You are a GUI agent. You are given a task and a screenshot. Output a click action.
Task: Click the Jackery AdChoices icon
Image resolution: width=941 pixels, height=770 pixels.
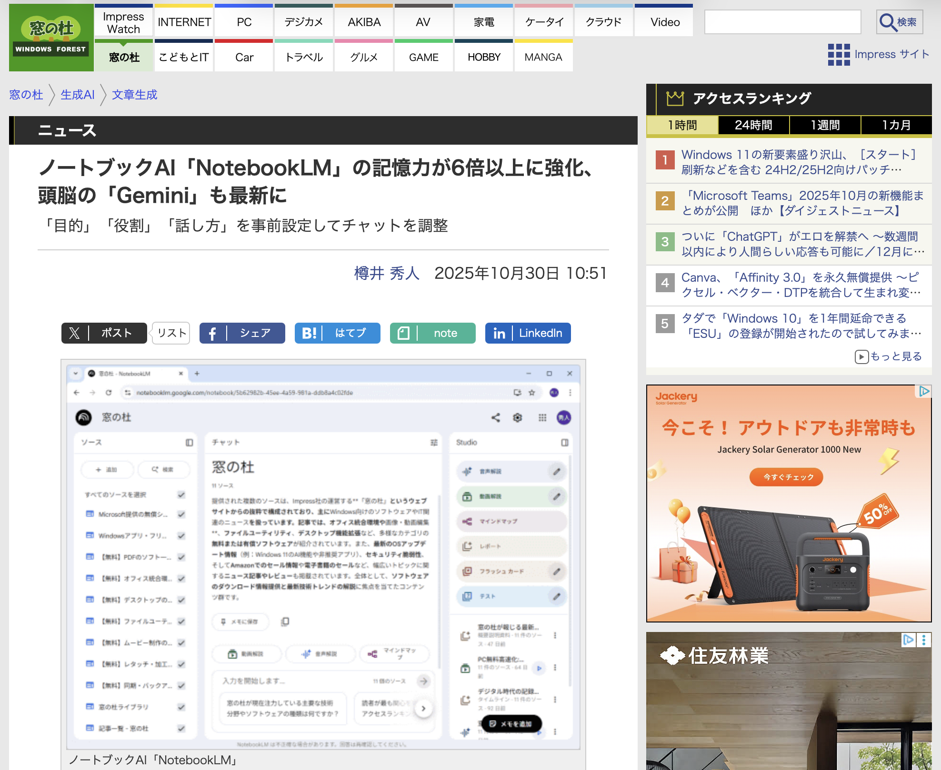(x=924, y=391)
